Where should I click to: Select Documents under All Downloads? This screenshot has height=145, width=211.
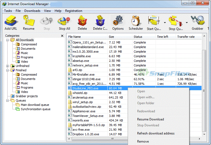(x=28, y=49)
